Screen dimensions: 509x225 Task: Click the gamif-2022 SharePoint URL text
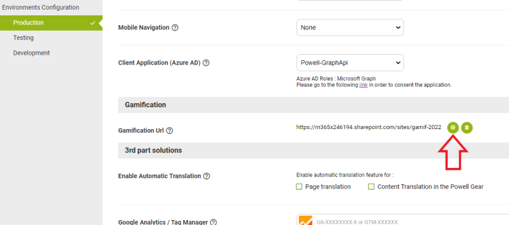click(x=369, y=127)
